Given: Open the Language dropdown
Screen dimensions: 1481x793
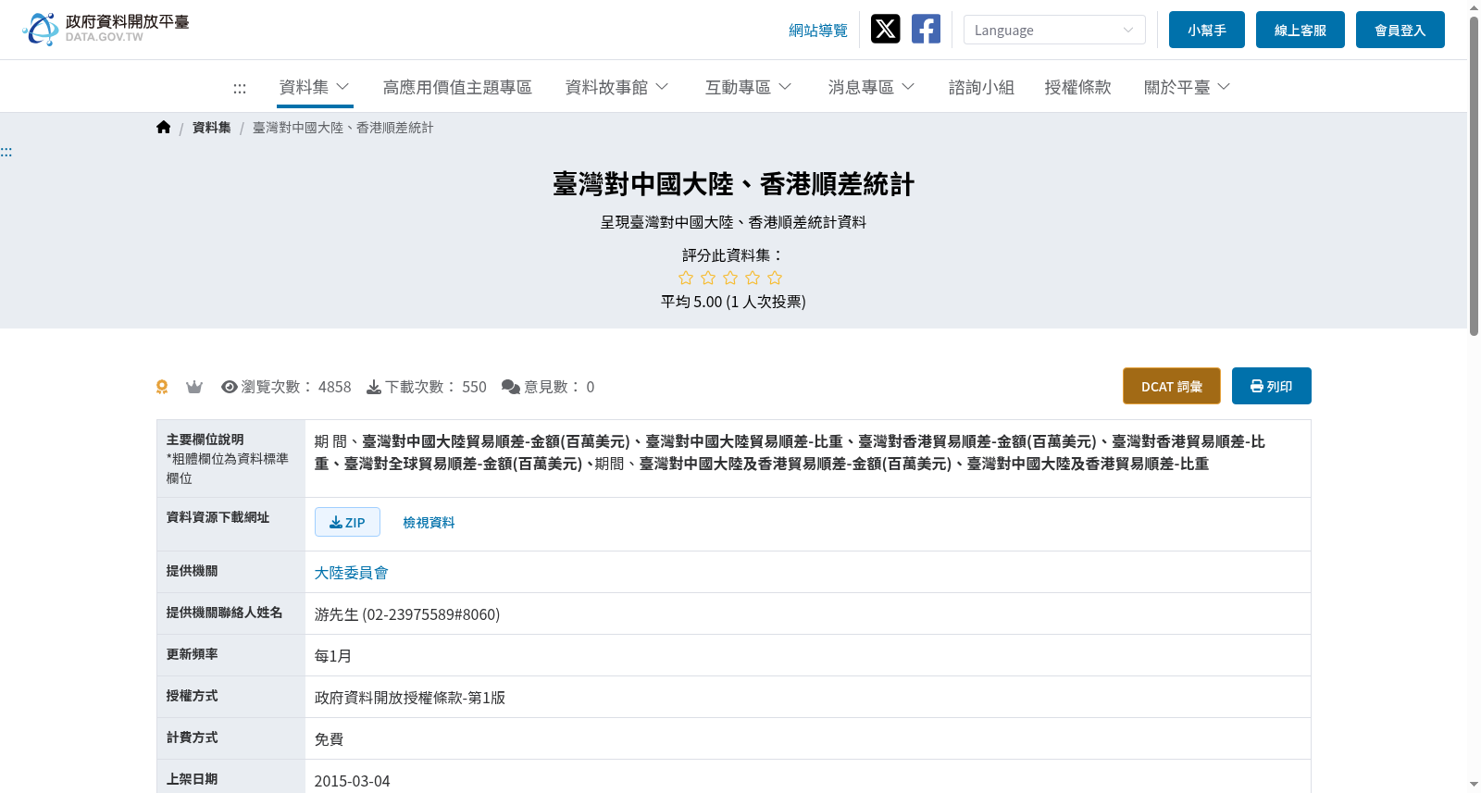Looking at the screenshot, I should tap(1054, 30).
